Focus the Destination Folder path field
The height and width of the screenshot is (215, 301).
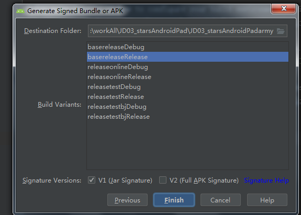pos(182,31)
